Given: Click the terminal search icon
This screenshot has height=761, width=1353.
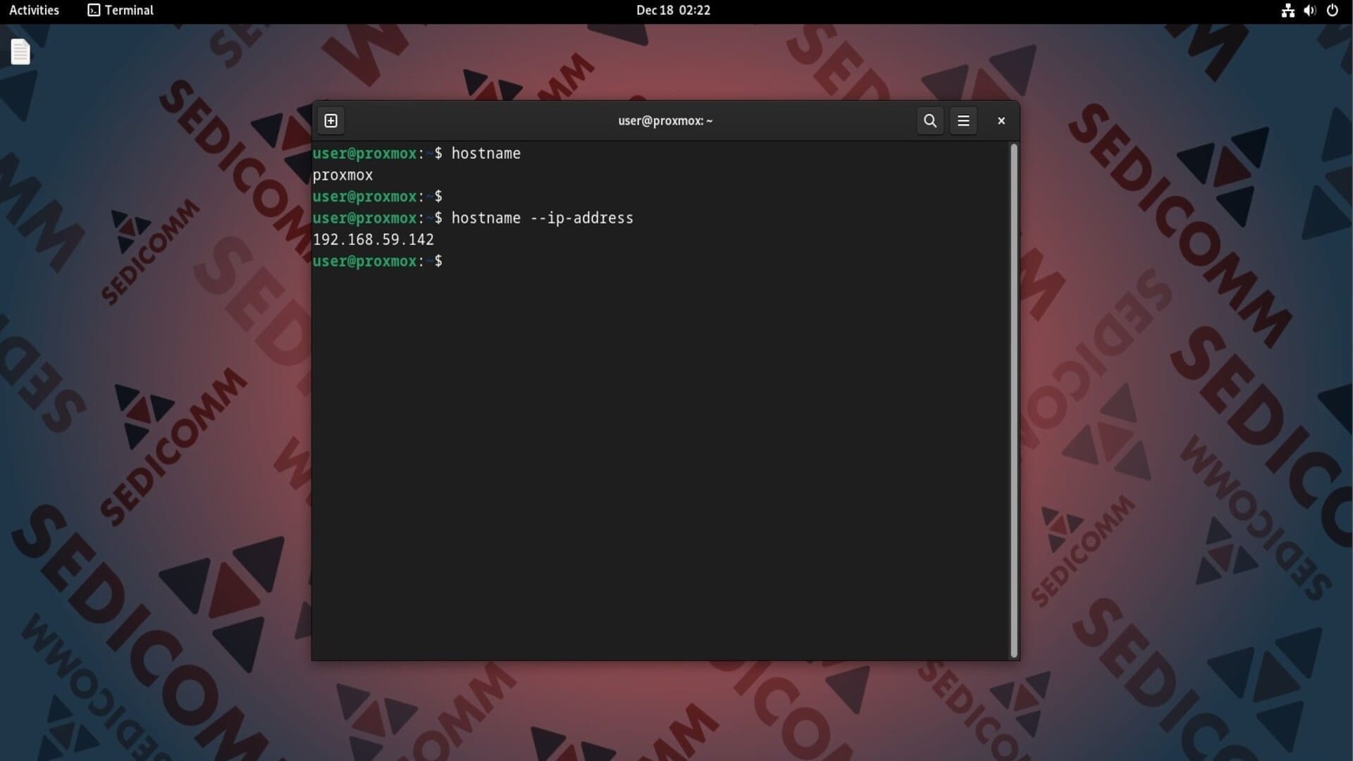Looking at the screenshot, I should [930, 120].
